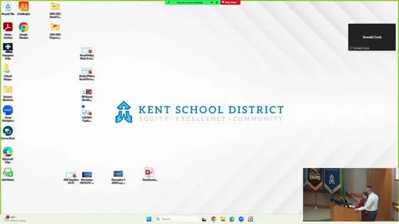This screenshot has width=399, height=224.
Task: Open File Explorer from the taskbar
Action: pos(223,219)
